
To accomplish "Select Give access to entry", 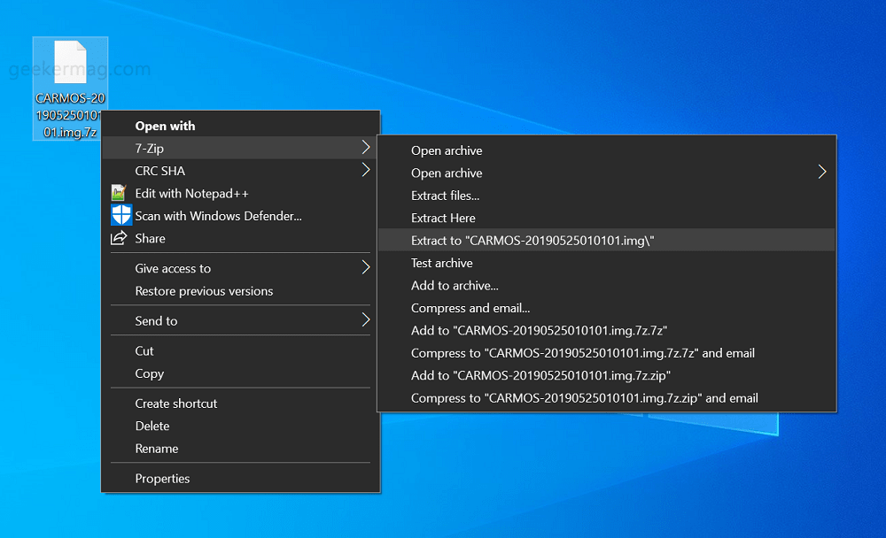I will (x=241, y=268).
